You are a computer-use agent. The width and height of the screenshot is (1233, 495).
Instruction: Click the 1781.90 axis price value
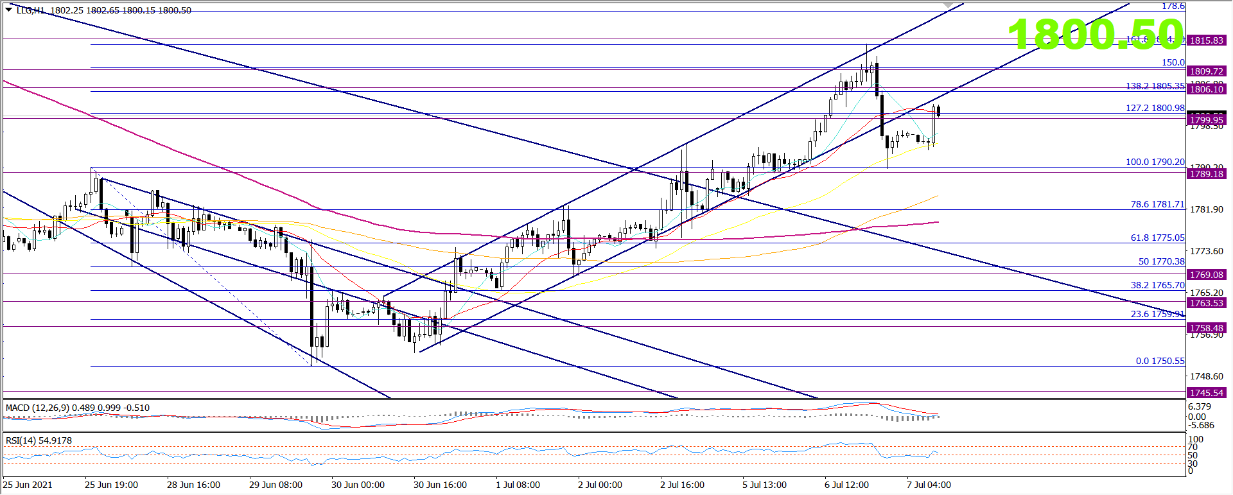click(x=1207, y=209)
